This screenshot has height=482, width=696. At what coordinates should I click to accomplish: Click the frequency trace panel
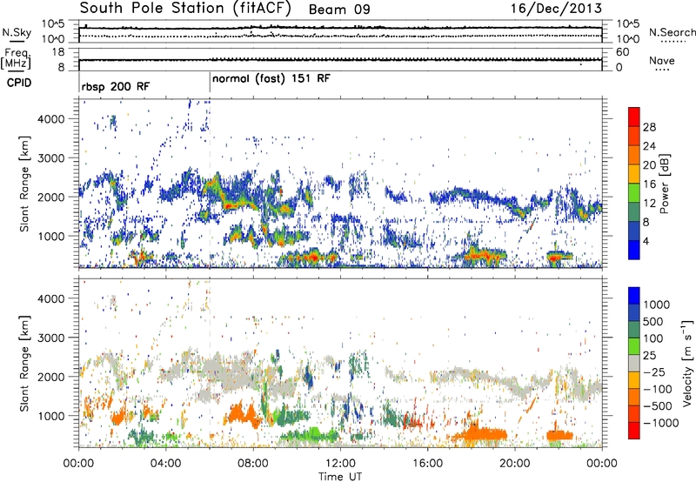340,59
